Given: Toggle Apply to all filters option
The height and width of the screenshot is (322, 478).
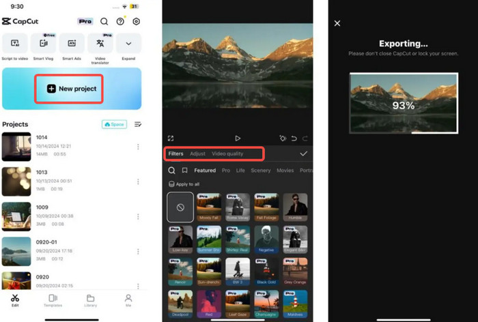Looking at the screenshot, I should pyautogui.click(x=184, y=184).
